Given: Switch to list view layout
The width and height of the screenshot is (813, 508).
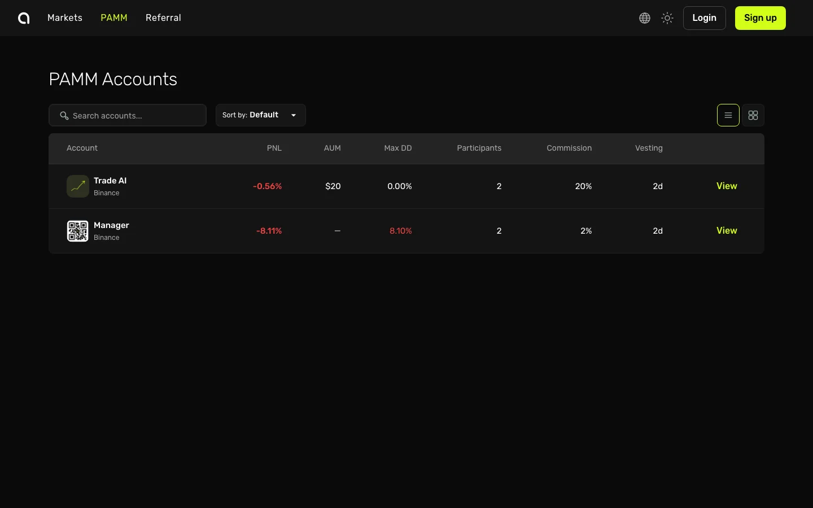Looking at the screenshot, I should [728, 115].
